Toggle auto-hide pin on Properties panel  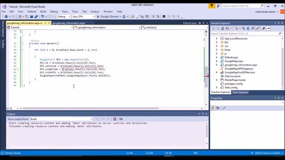coord(279,98)
